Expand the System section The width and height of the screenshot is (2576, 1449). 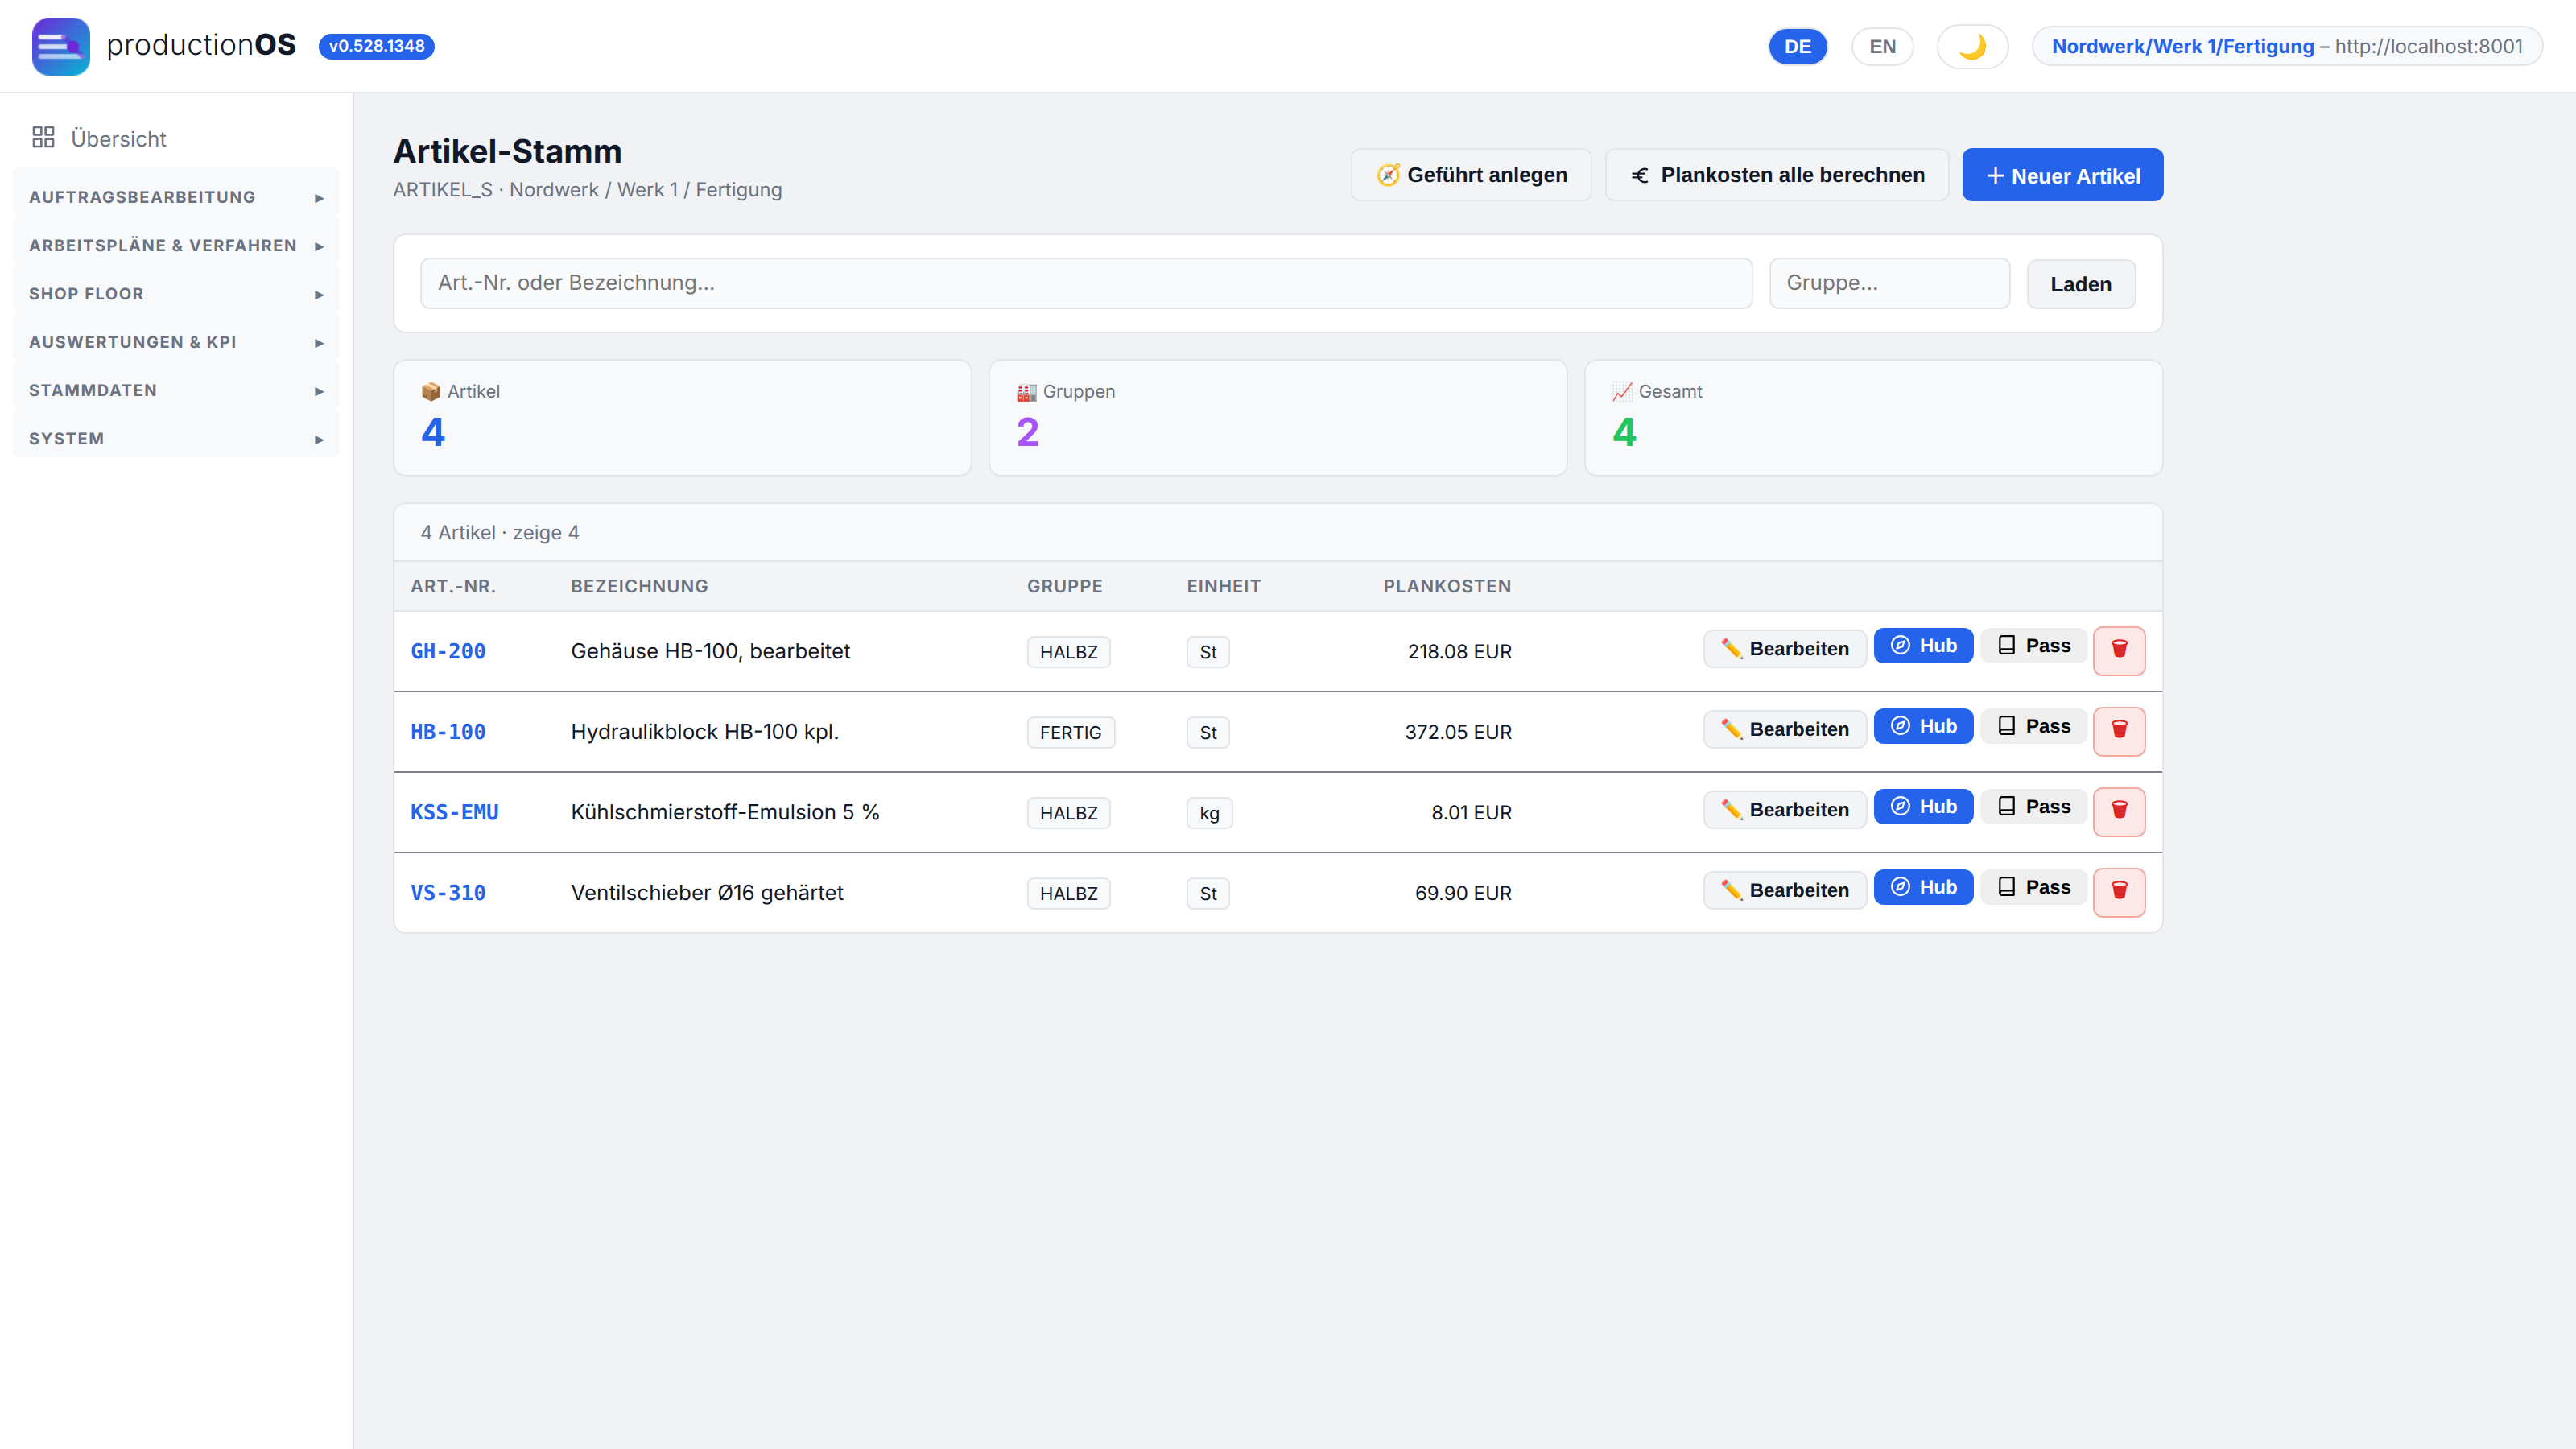tap(176, 438)
